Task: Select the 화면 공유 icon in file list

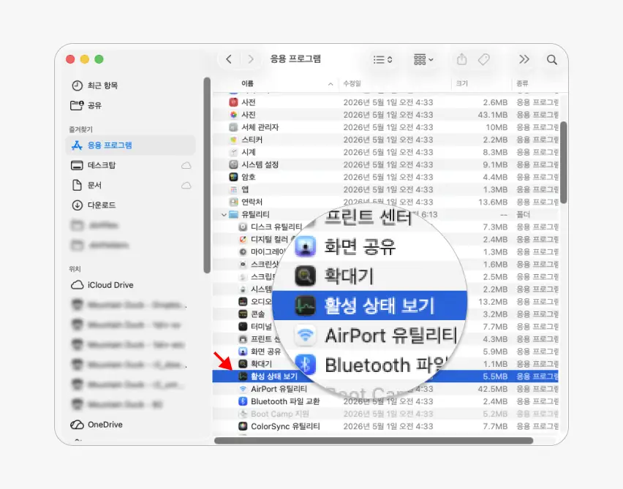Action: click(243, 352)
